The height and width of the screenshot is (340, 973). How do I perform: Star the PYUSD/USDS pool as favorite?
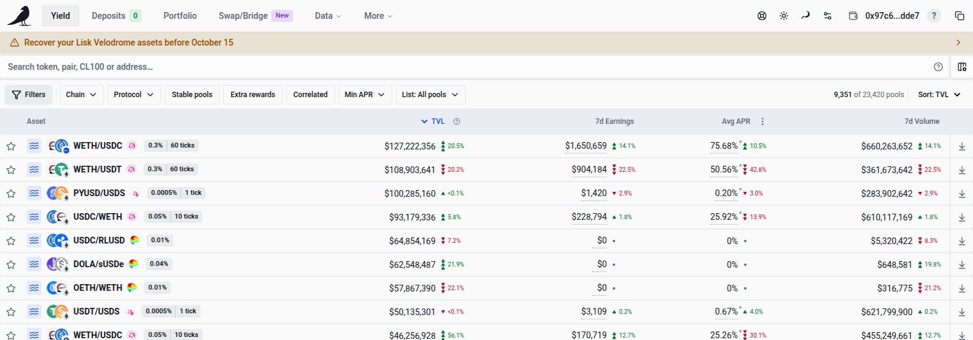pos(11,194)
